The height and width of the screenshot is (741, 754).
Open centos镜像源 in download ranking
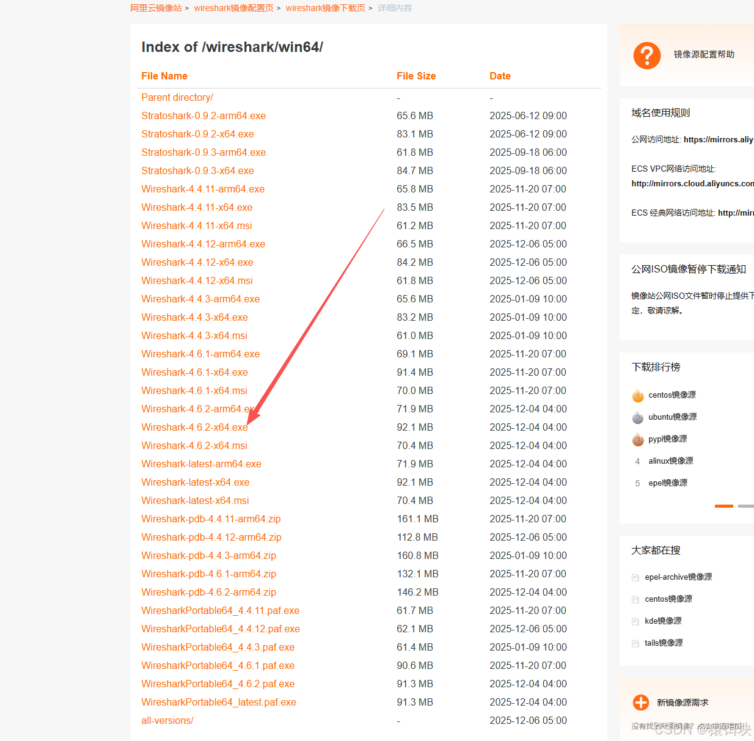pyautogui.click(x=672, y=395)
